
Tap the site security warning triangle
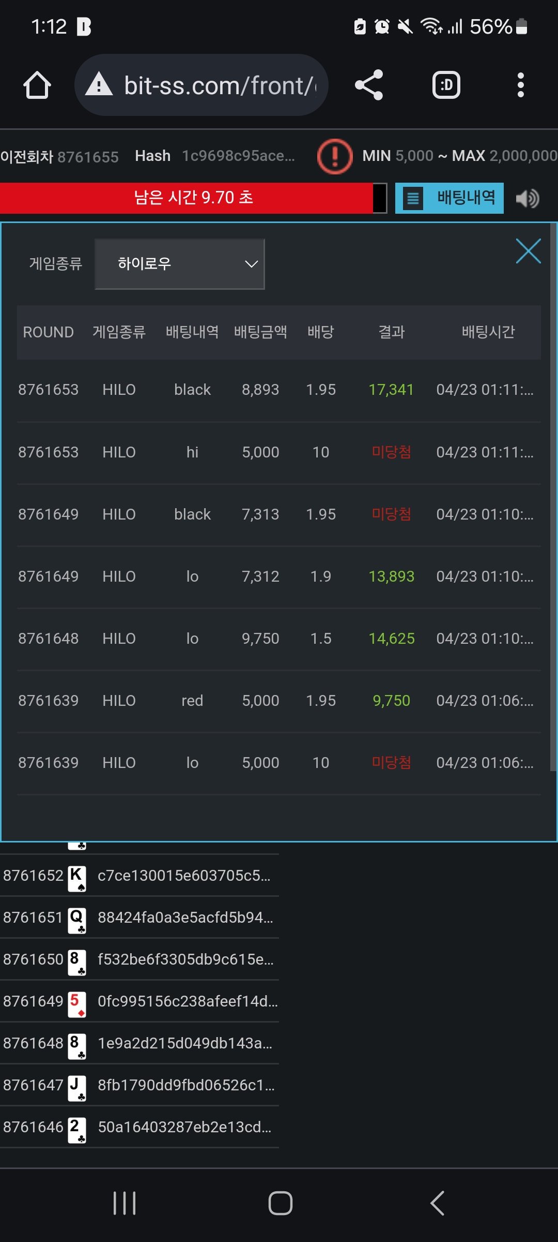(99, 85)
